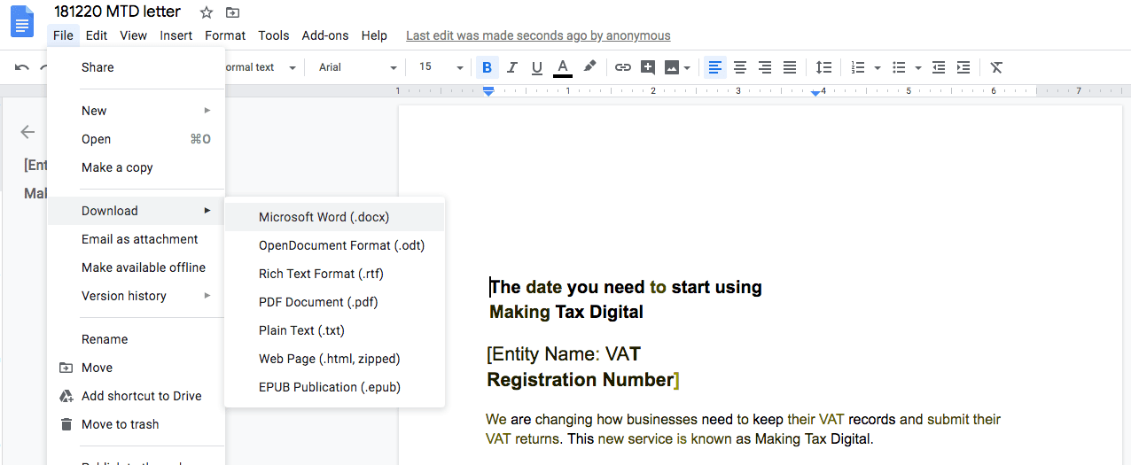
Task: Open the Help menu
Action: [374, 35]
